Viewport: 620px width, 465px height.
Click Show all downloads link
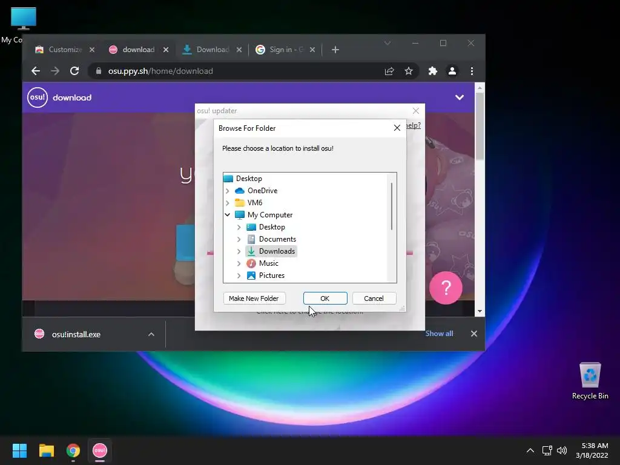click(440, 334)
